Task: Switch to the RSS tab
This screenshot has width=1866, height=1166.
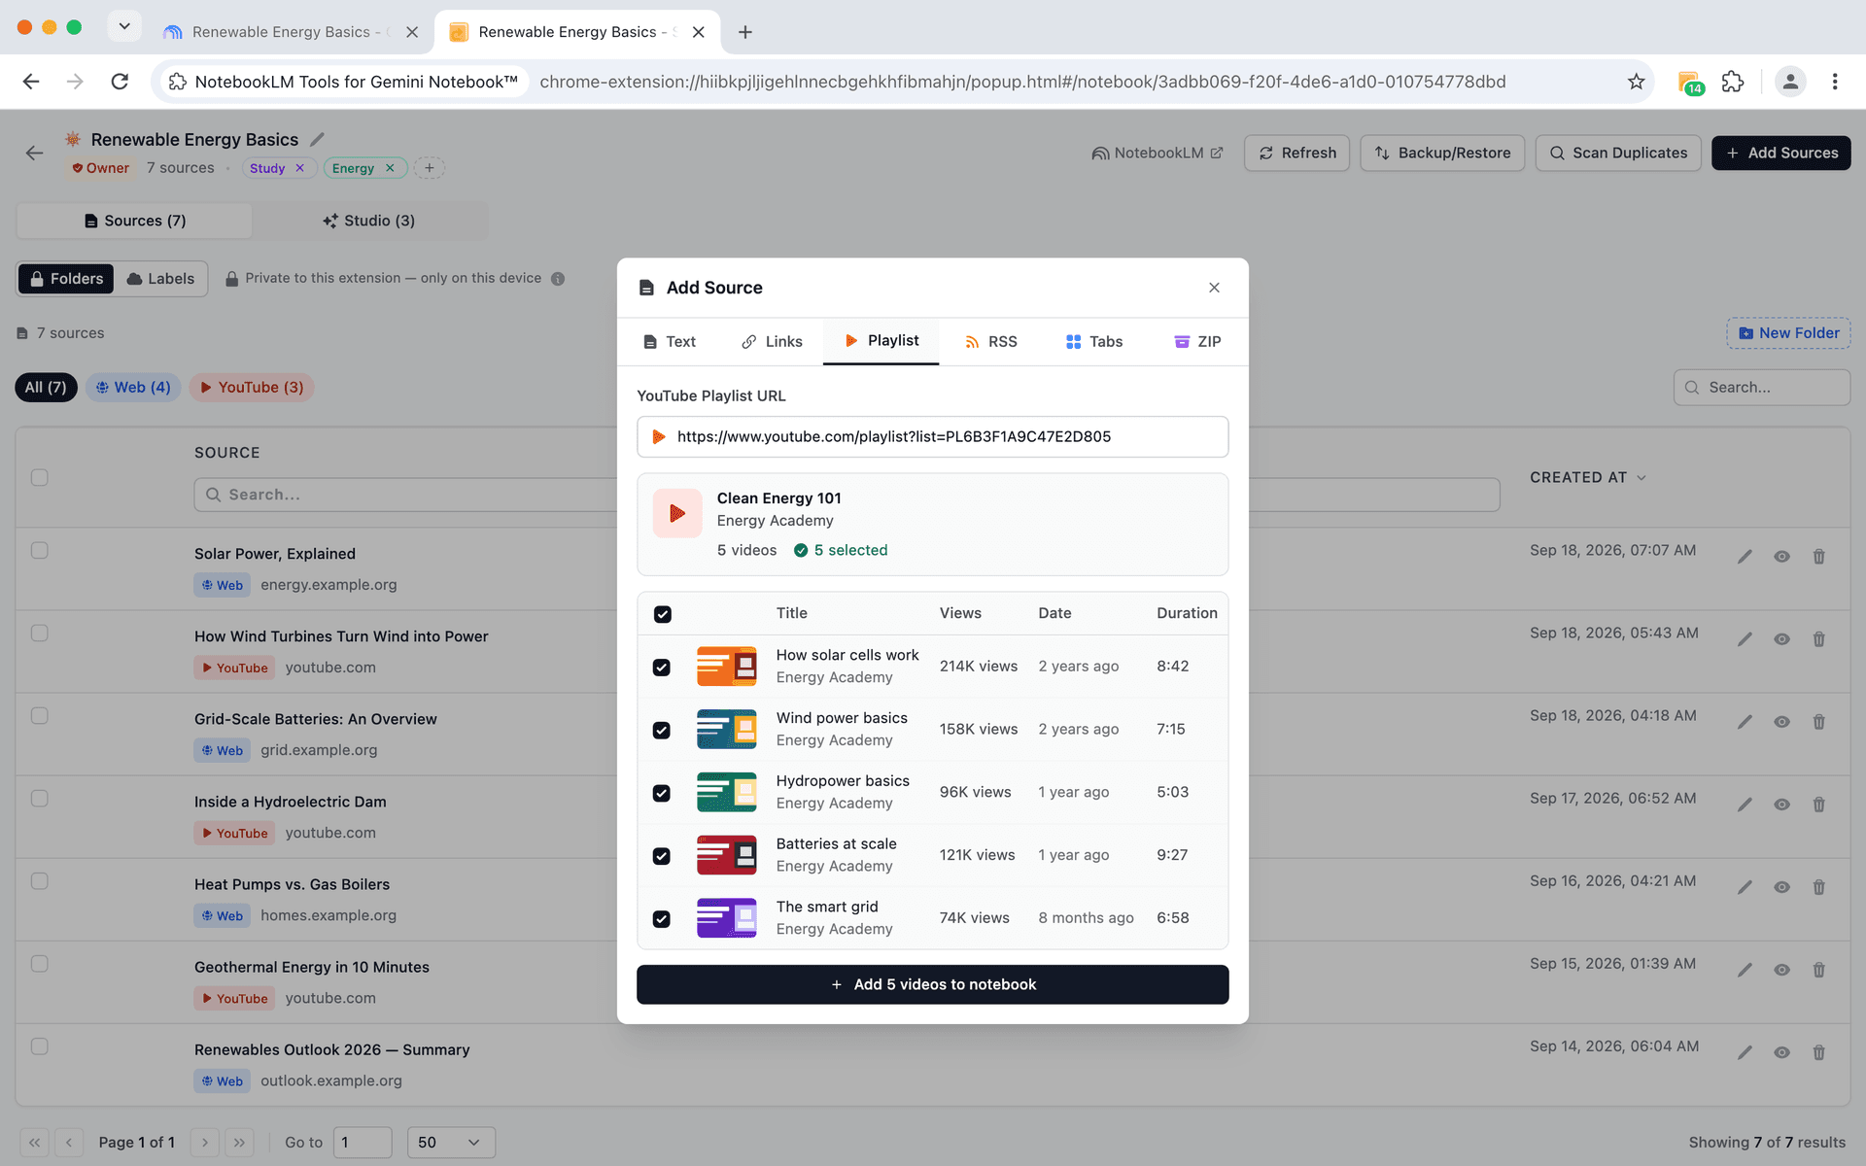Action: click(x=990, y=342)
